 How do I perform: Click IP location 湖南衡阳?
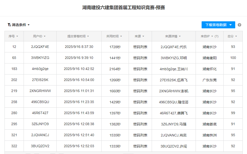coord(209,58)
